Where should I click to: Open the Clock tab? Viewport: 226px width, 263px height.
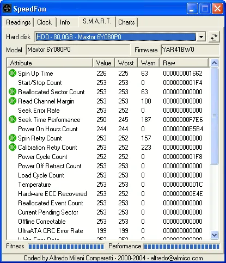45,22
